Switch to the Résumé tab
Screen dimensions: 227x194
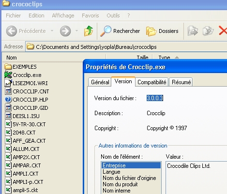[x=181, y=82]
